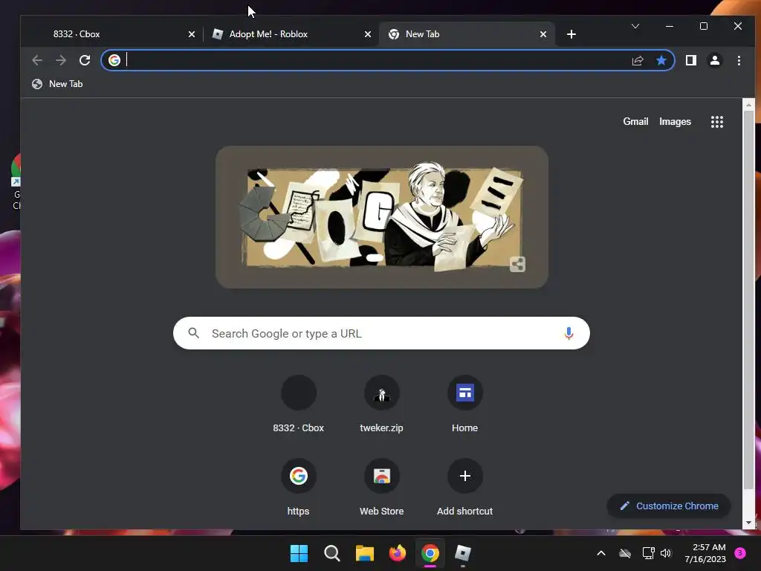Open the tab search chevron
Image resolution: width=761 pixels, height=571 pixels.
635,26
